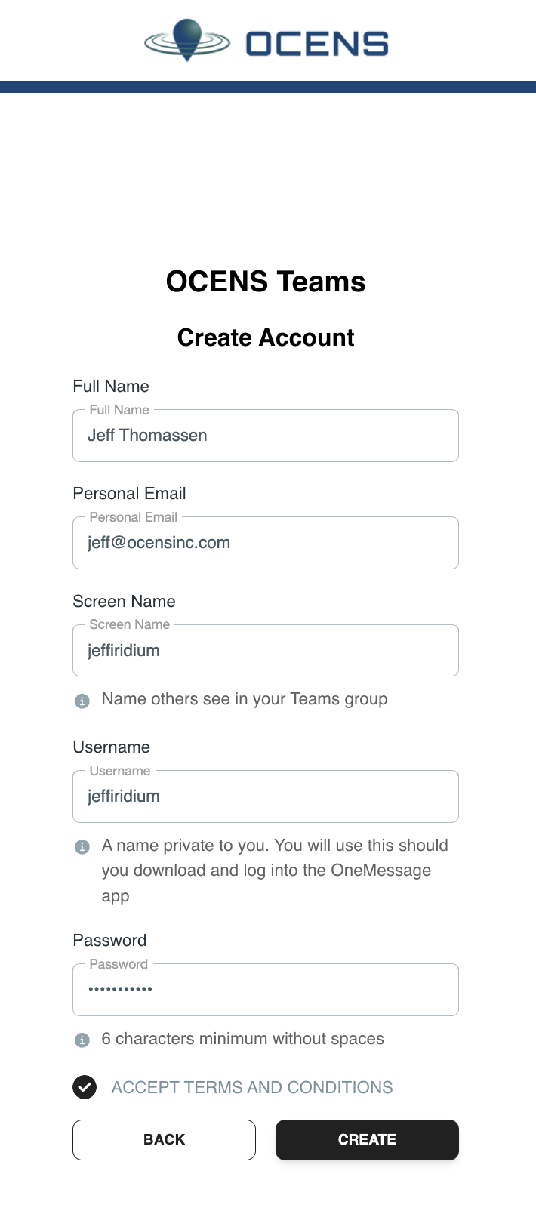Click the CREATE button

[x=367, y=1140]
